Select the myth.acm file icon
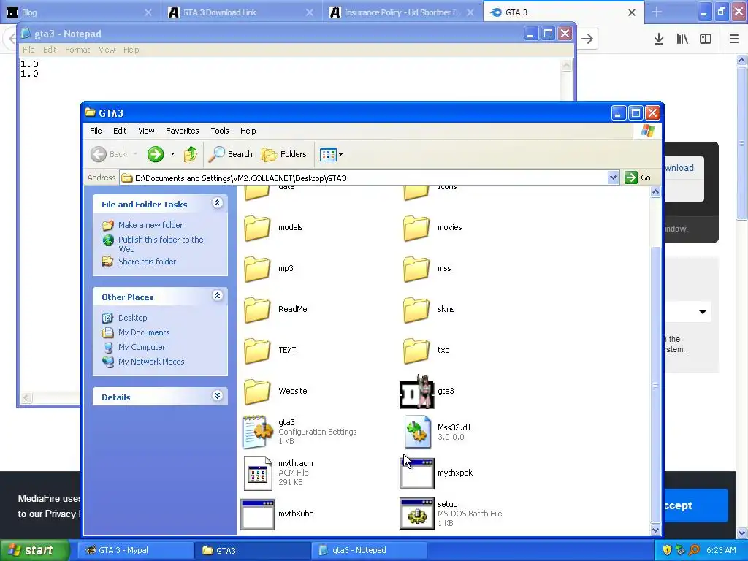 [x=258, y=473]
